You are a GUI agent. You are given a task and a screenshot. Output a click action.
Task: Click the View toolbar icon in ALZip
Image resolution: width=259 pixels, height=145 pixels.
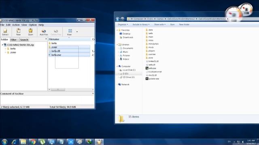(x=70, y=32)
